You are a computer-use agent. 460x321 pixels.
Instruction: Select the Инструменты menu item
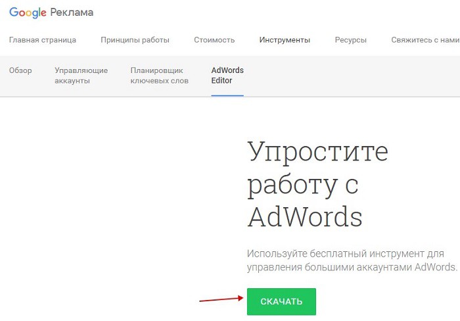pyautogui.click(x=285, y=40)
